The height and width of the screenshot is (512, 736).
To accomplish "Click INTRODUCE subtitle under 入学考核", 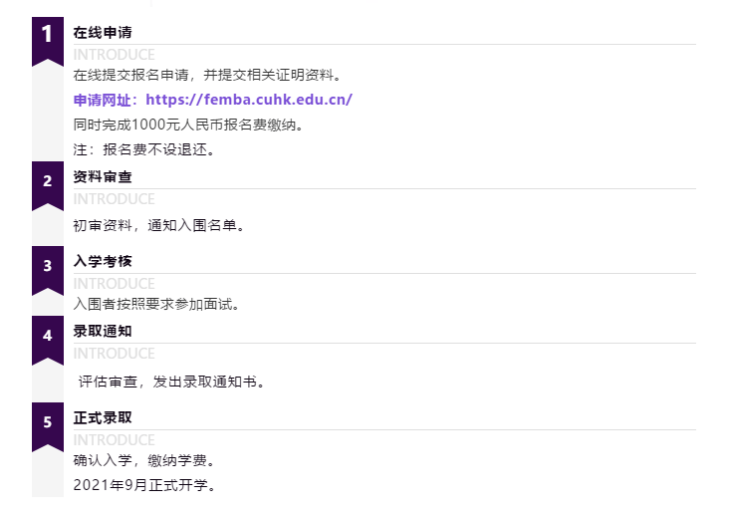I will coord(115,284).
